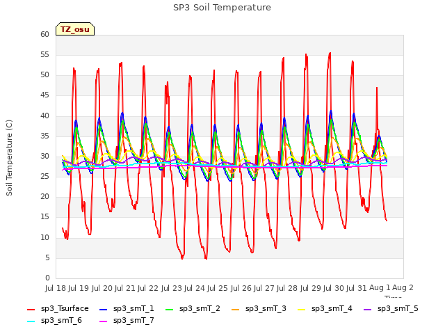Click the blue sp3_smT_1 color swatch
445x334 pixels.
tap(104, 309)
